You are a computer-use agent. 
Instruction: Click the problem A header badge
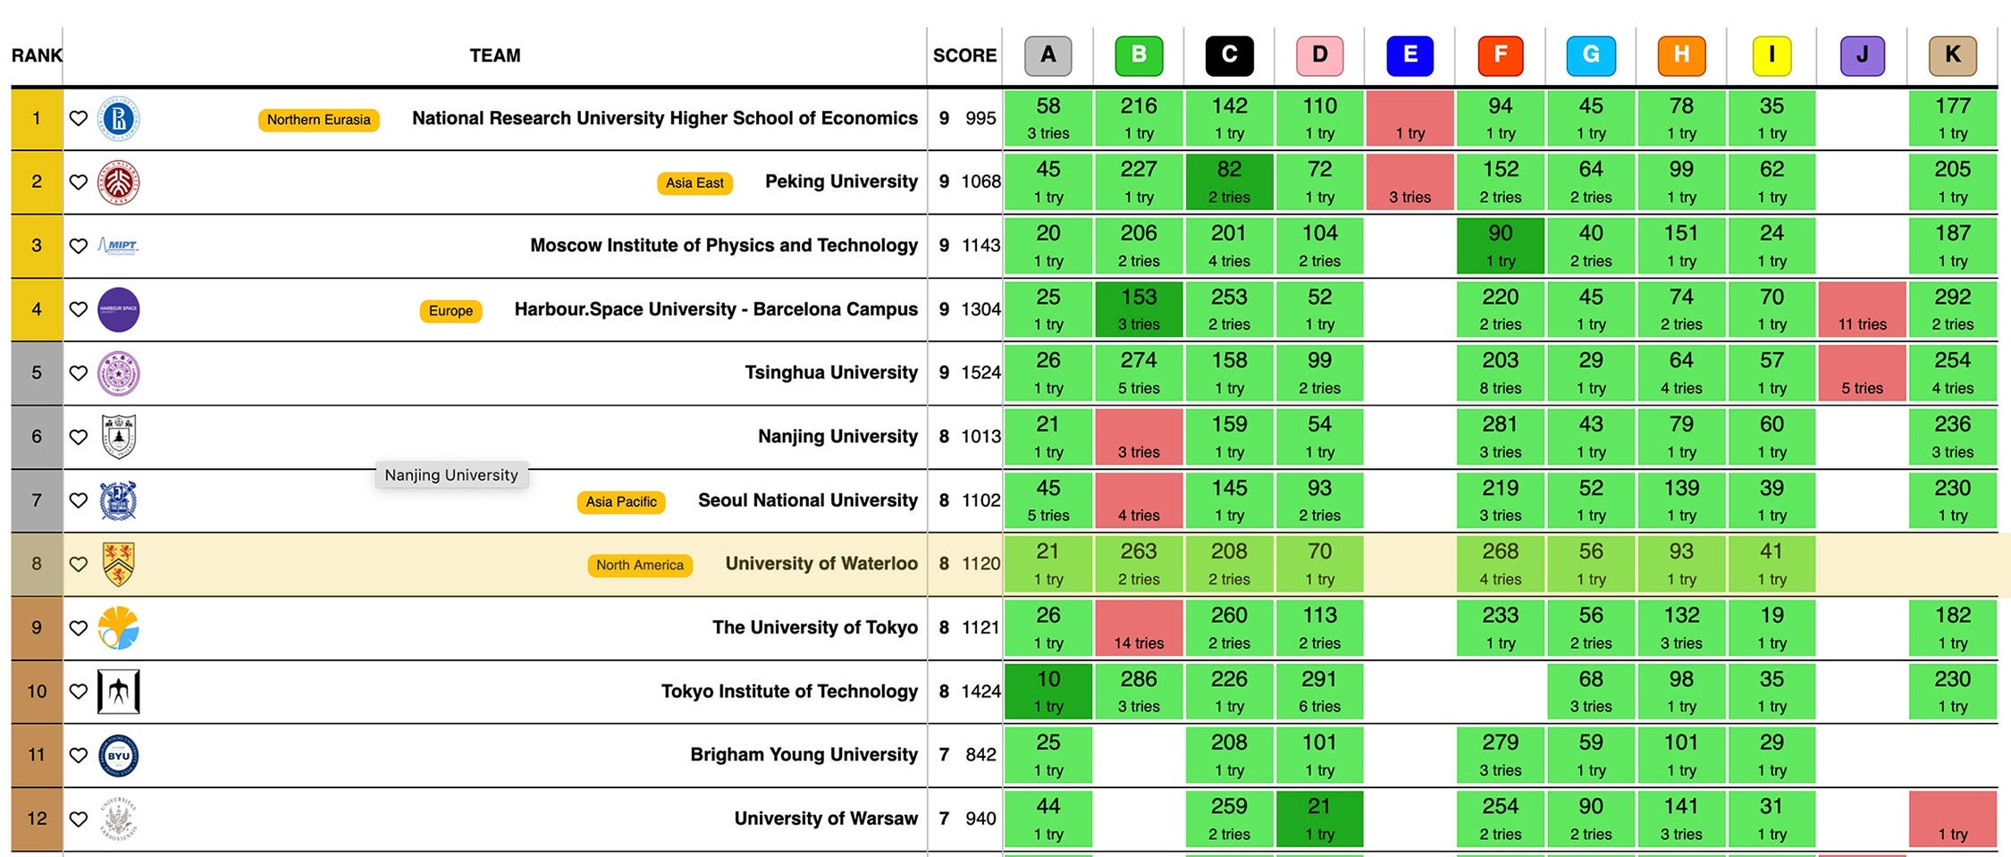[x=1048, y=55]
